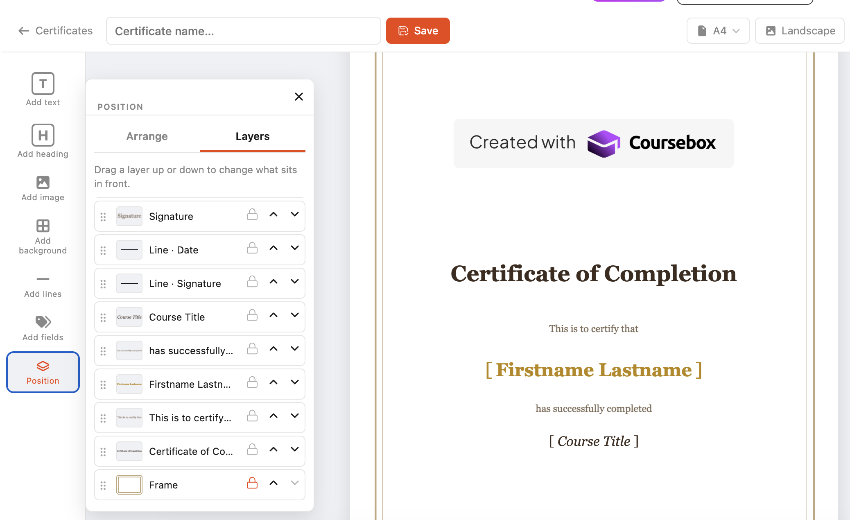
Task: Save the certificate
Action: click(418, 31)
